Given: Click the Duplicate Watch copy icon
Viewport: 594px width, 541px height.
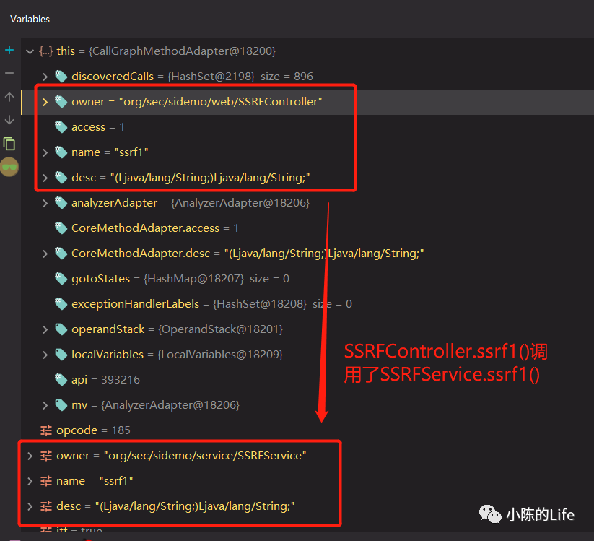Looking at the screenshot, I should pyautogui.click(x=9, y=144).
